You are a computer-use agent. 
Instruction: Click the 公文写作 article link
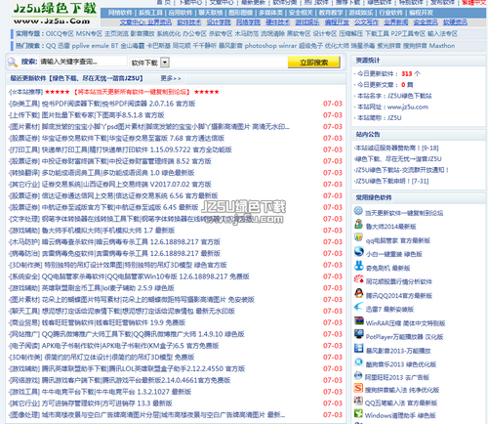[366, 22]
